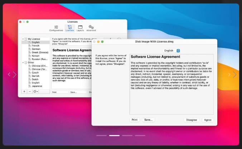Select the Japanese license row
The height and width of the screenshot is (149, 242).
[36, 86]
